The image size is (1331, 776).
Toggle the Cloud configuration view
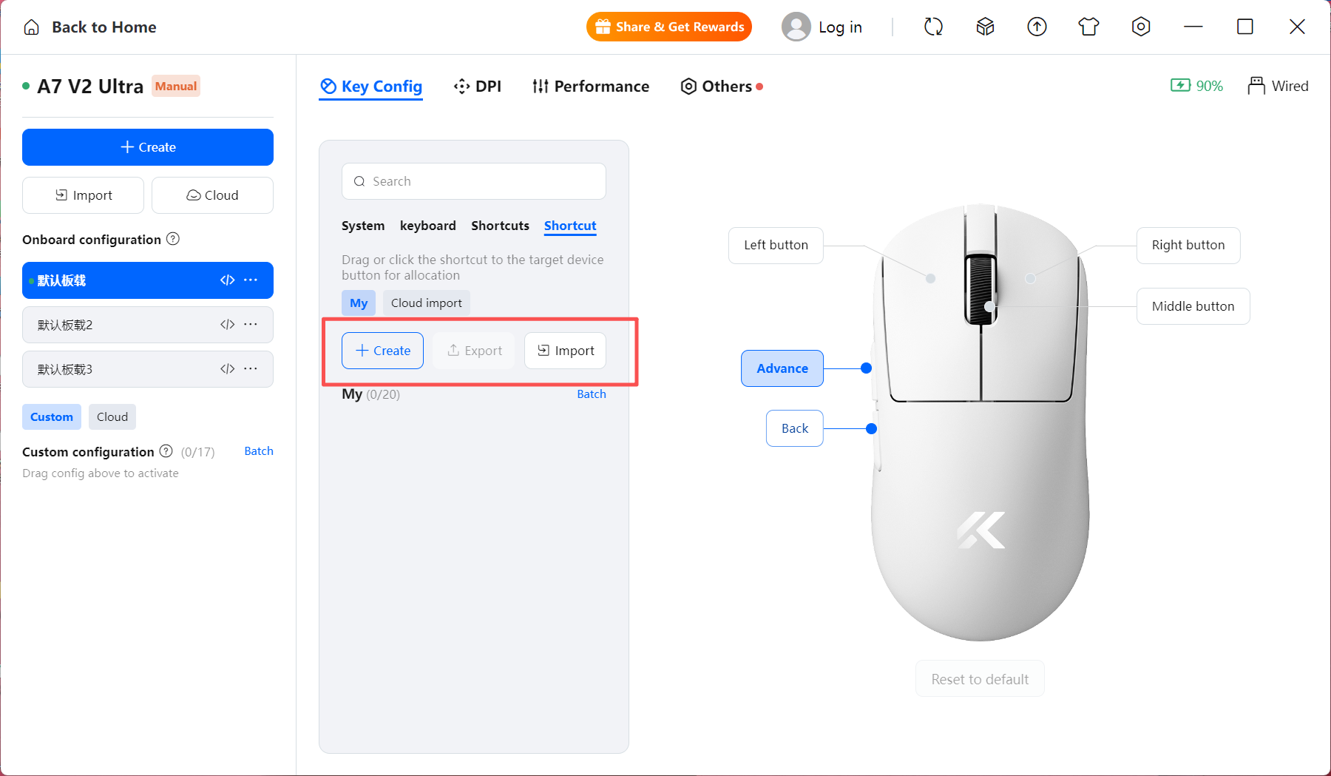[112, 416]
